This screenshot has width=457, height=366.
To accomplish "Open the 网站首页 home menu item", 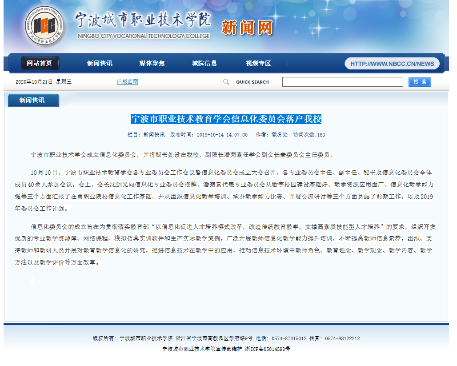I will click(x=40, y=63).
